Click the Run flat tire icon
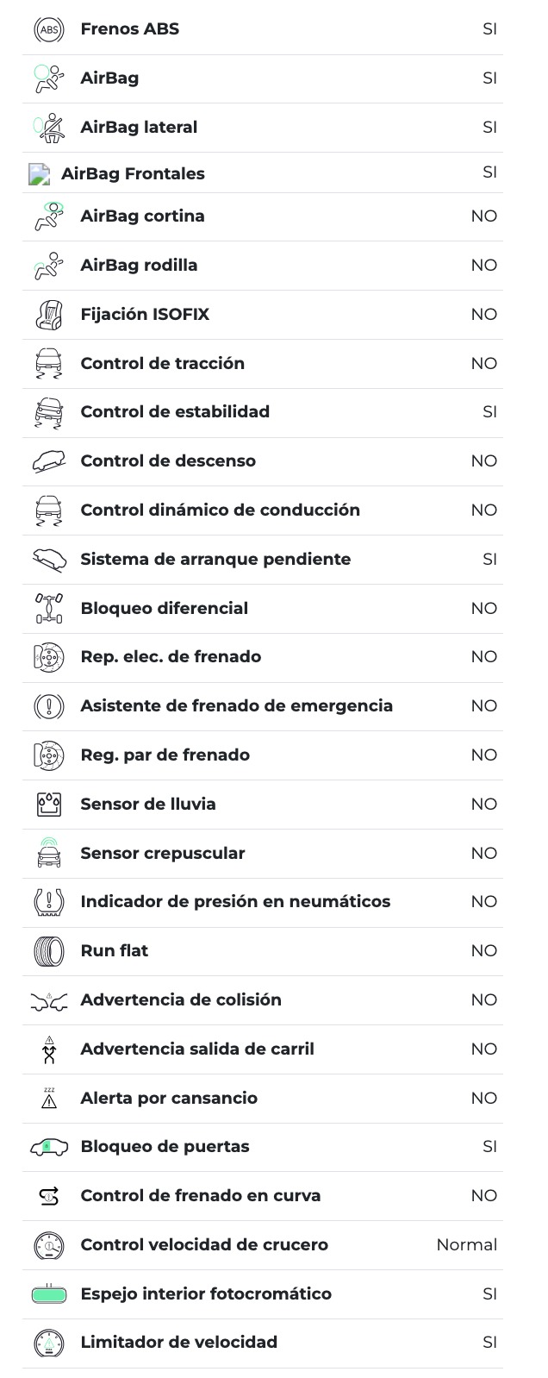This screenshot has width=548, height=1378. 48,951
